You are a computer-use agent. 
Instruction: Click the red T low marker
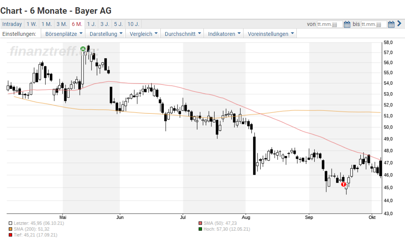(x=344, y=184)
